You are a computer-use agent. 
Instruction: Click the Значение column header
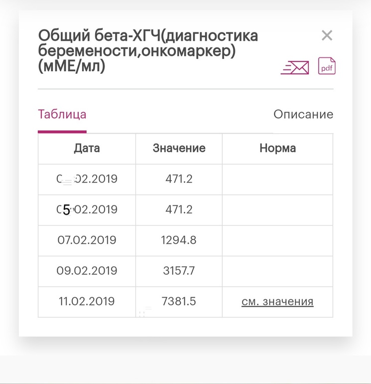179,148
